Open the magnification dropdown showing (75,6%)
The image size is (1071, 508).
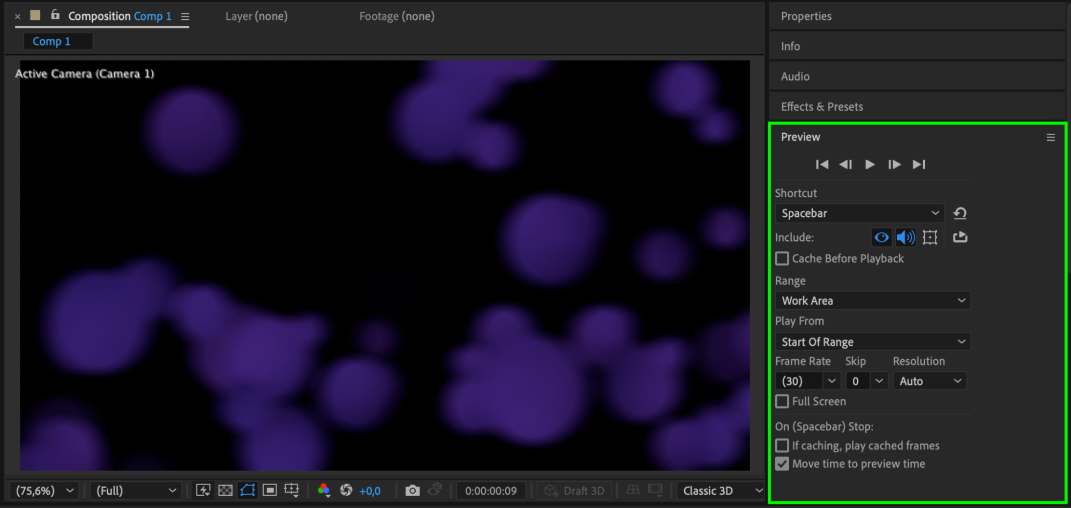[44, 491]
